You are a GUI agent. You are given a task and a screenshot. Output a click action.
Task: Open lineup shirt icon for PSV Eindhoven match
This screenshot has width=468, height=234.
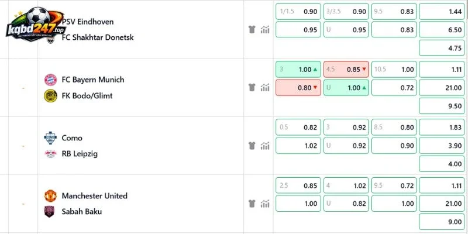252,30
